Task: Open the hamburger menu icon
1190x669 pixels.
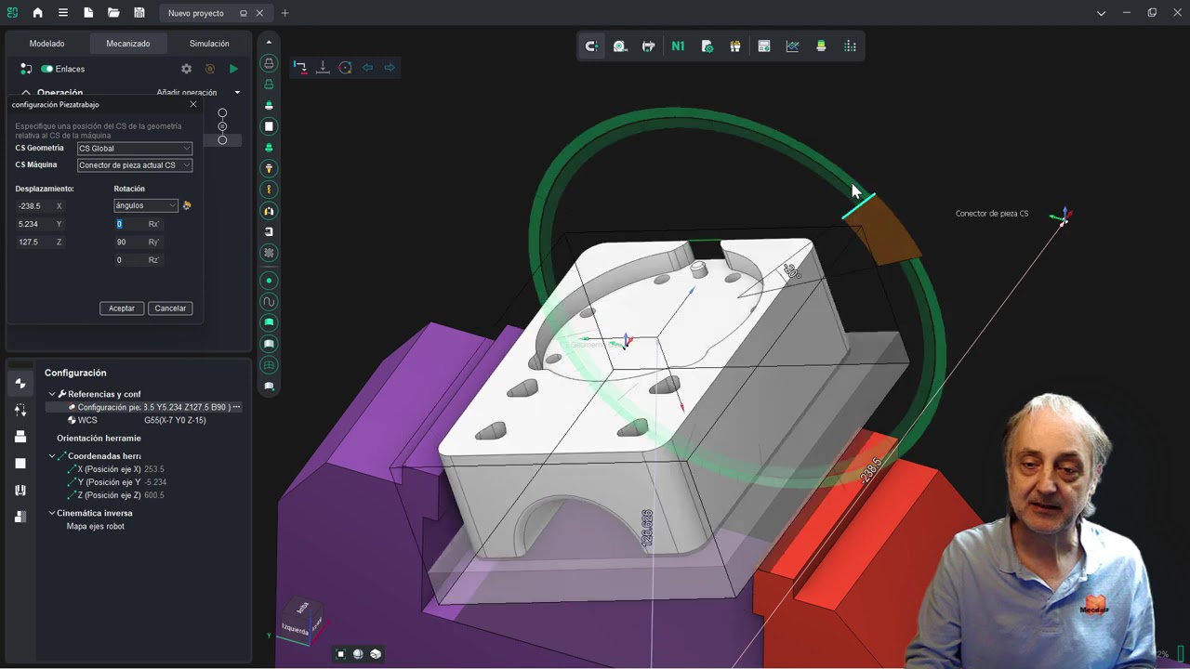Action: point(62,13)
